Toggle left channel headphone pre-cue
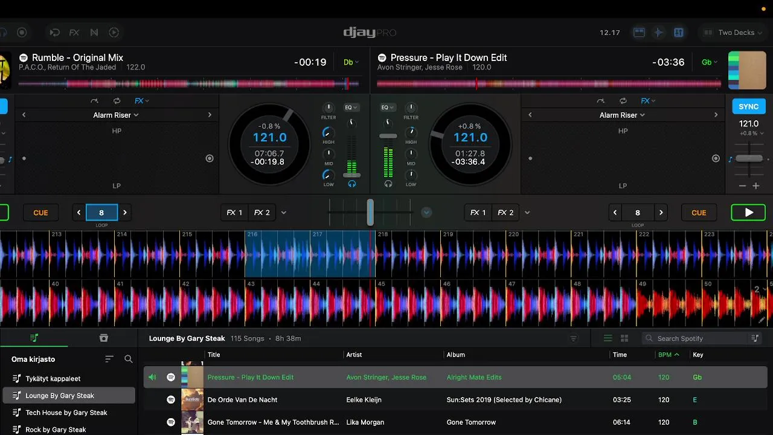The width and height of the screenshot is (773, 435). 351,184
